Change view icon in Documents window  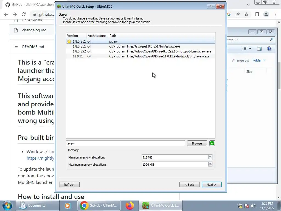(x=244, y=49)
